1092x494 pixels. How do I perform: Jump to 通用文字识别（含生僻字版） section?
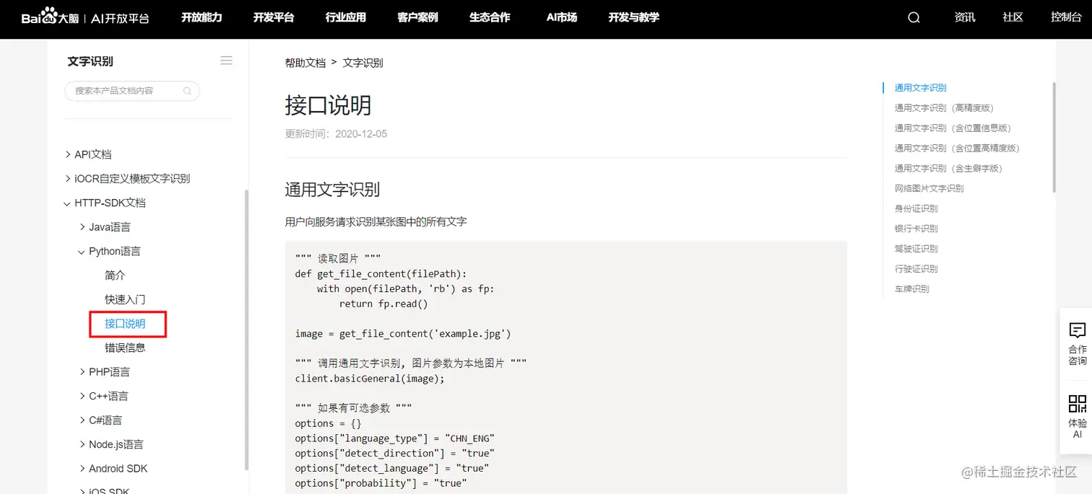tap(948, 169)
